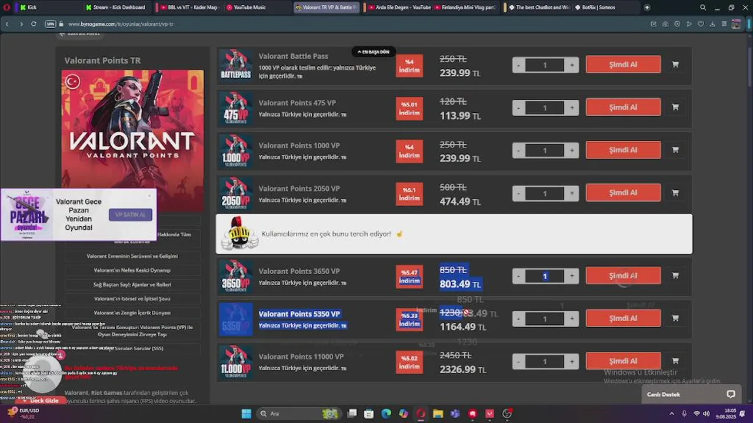Click cart icon for 11000 VP row
This screenshot has height=423, width=753.
[x=675, y=361]
